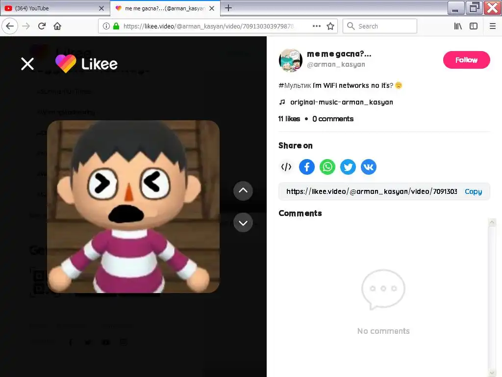
Task: Select the me me gacna Likee tab
Action: pyautogui.click(x=165, y=8)
